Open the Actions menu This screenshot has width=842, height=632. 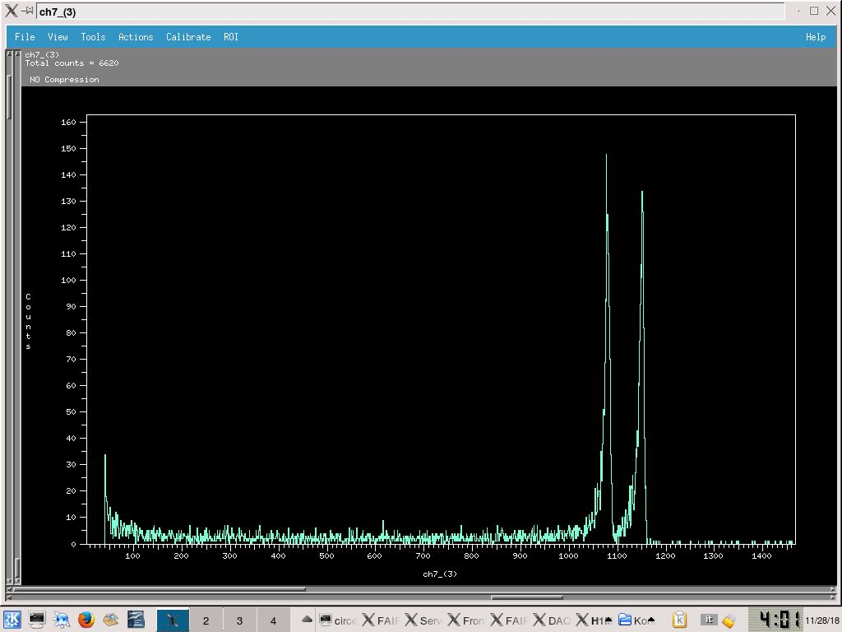click(136, 37)
